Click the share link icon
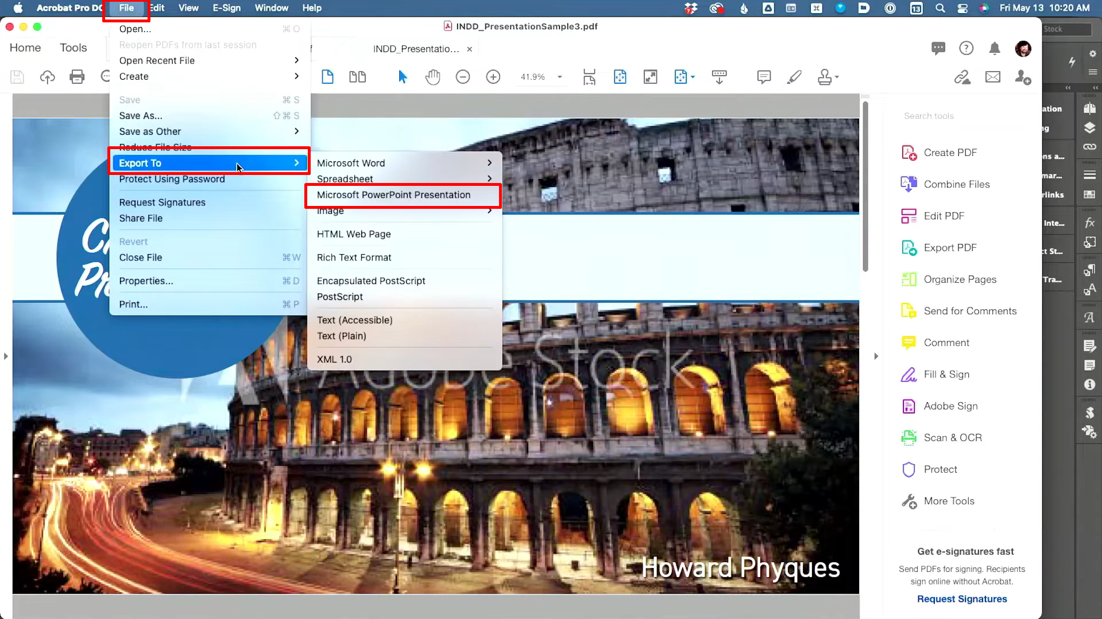The width and height of the screenshot is (1102, 619). [x=962, y=77]
